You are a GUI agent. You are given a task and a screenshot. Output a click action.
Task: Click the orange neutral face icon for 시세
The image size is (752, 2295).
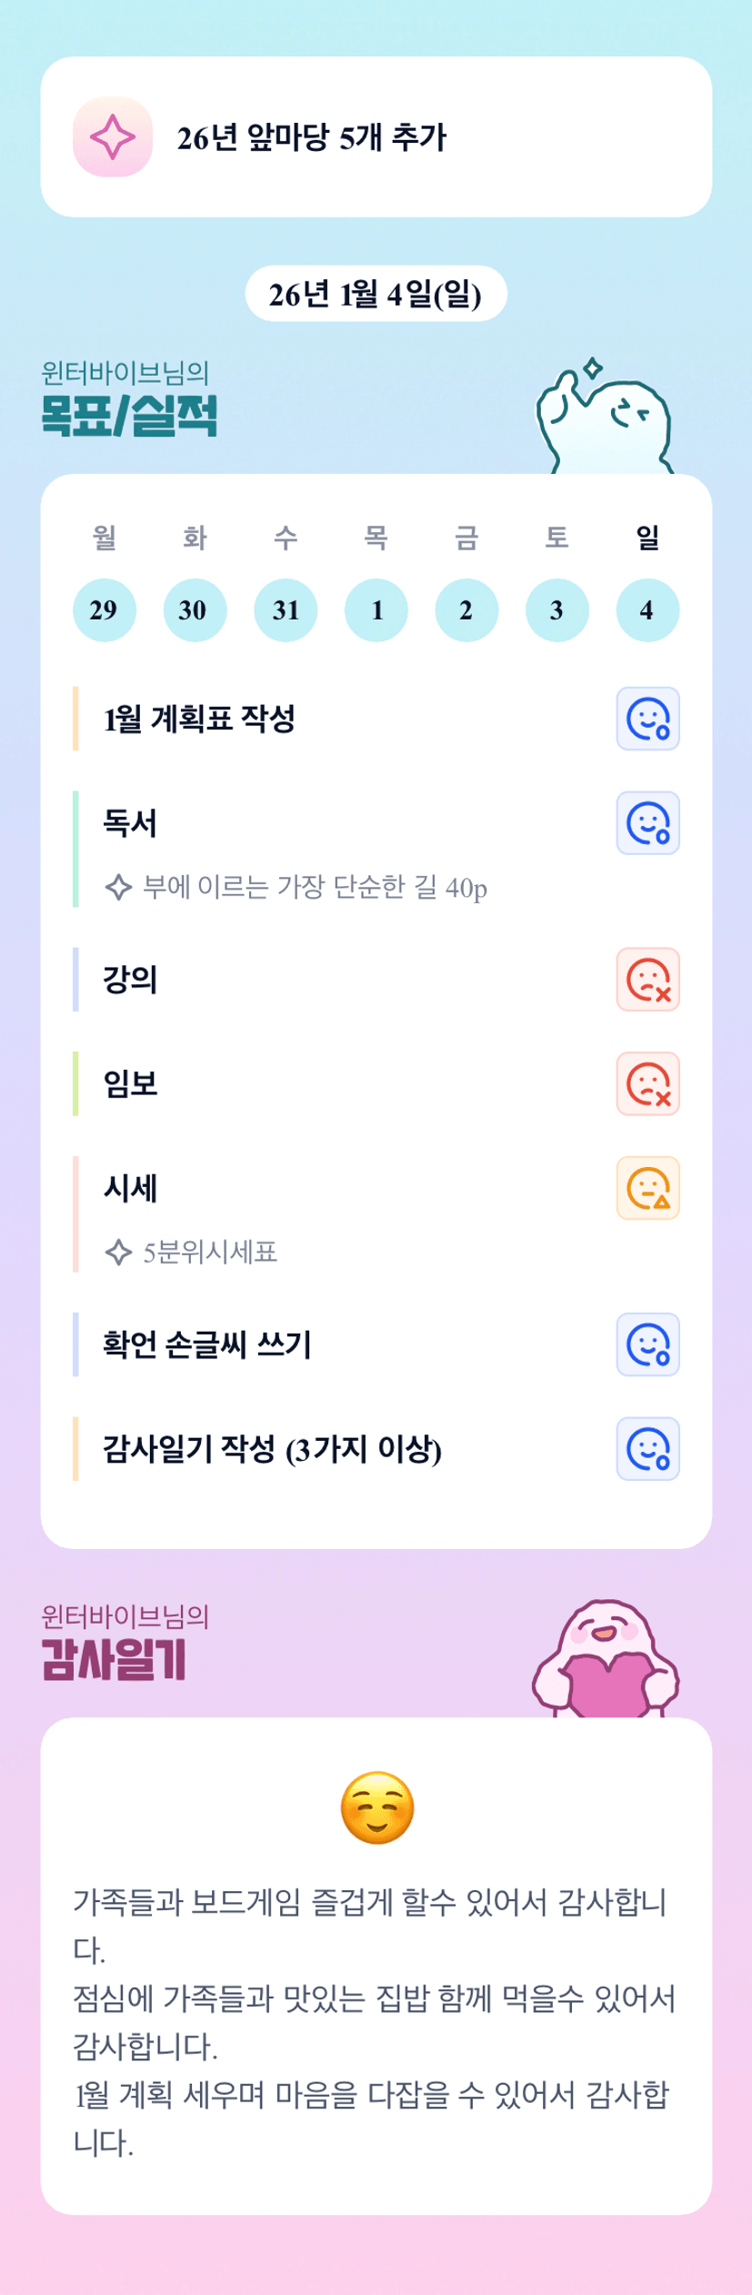point(647,1188)
